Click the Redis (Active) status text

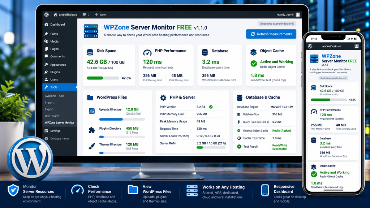point(281,131)
